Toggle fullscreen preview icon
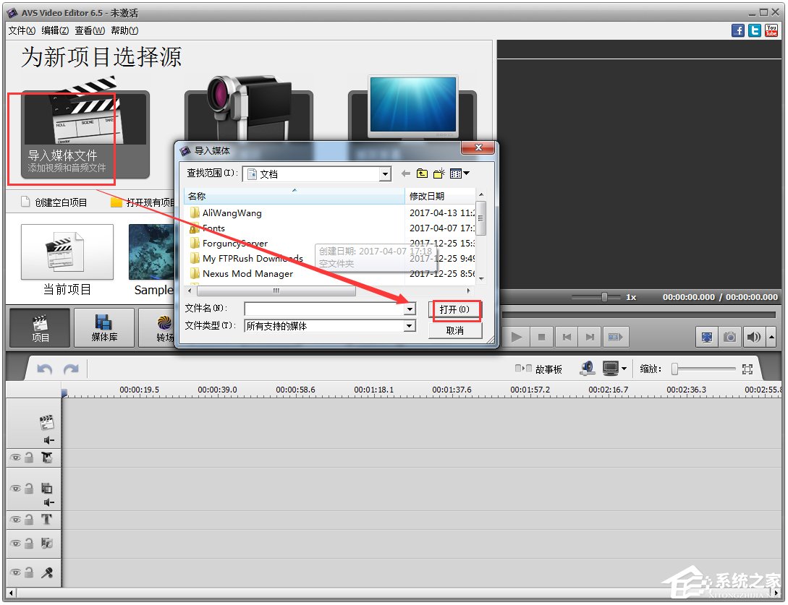 (x=706, y=337)
